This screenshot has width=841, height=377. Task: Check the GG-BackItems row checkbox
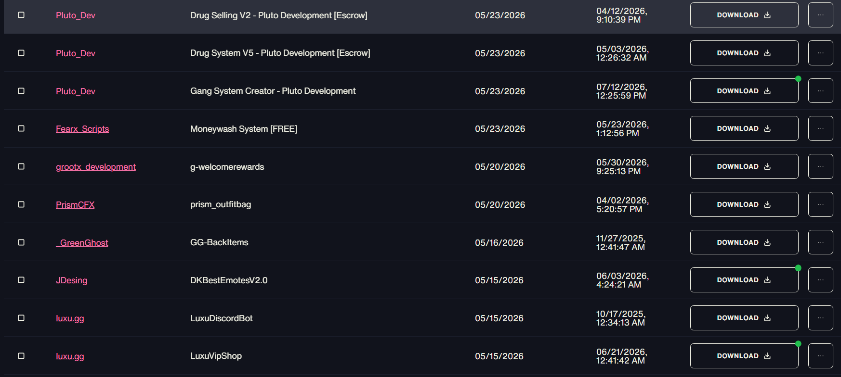[21, 242]
